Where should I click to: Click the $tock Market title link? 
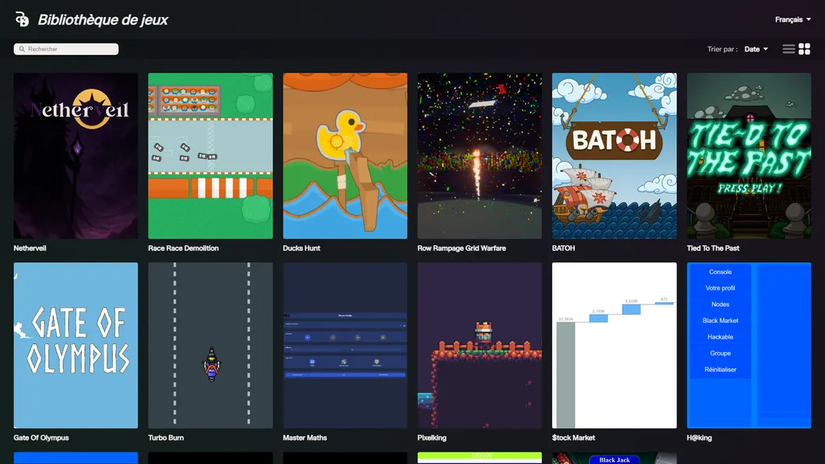click(574, 438)
